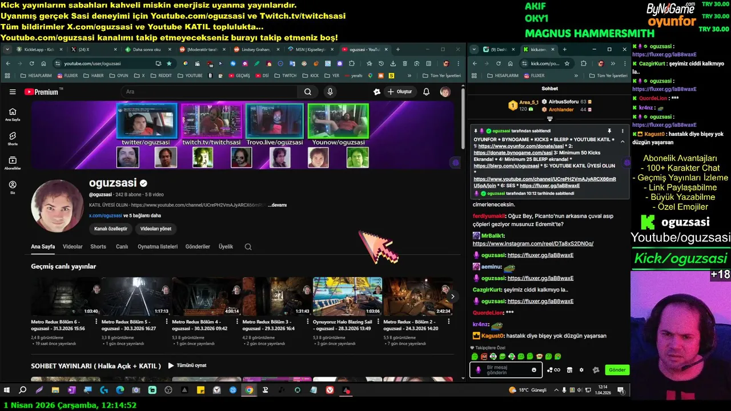The image size is (731, 411).
Task: Unpin the pinned Kick chat message
Action: pyautogui.click(x=609, y=131)
